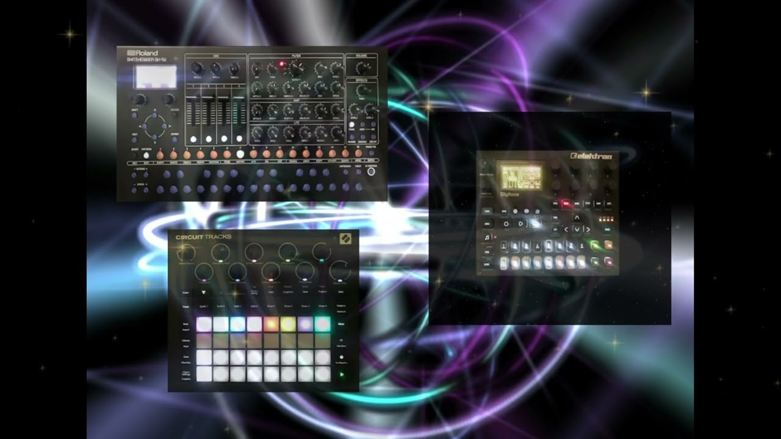Screen dimensions: 781x439
Task: Click the brightly lit Stop button on Digitone
Action: [535, 224]
